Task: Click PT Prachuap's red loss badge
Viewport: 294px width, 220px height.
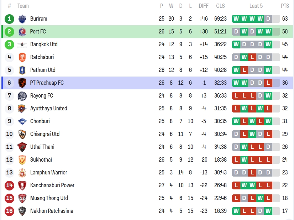Action: [268, 83]
